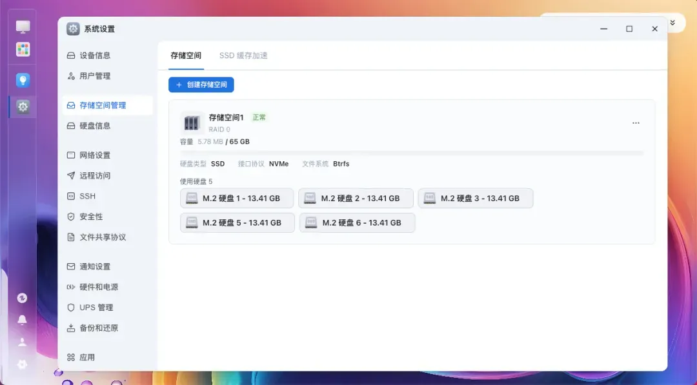Go to 远程访问 section

[95, 175]
